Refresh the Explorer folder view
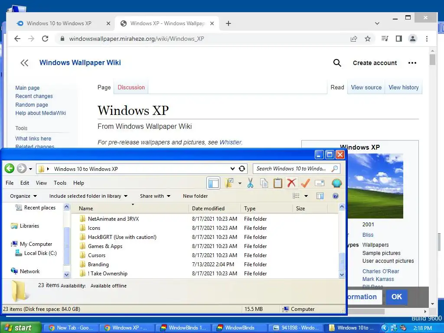This screenshot has height=333, width=444. click(242, 169)
